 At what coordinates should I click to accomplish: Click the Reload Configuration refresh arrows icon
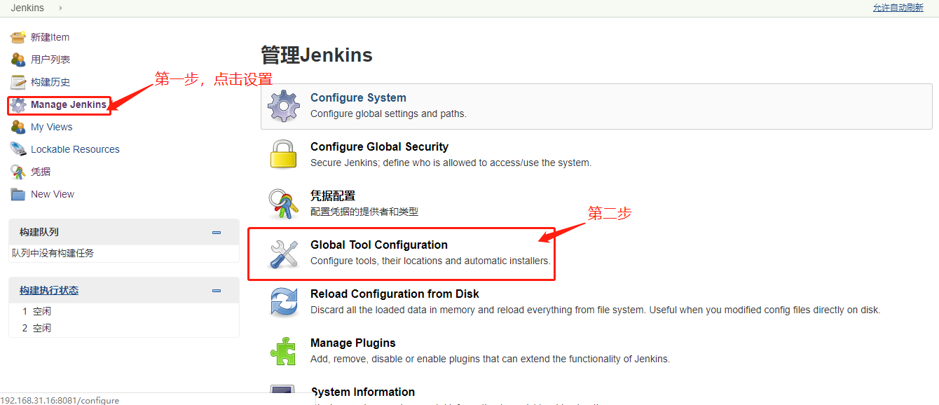pyautogui.click(x=284, y=302)
